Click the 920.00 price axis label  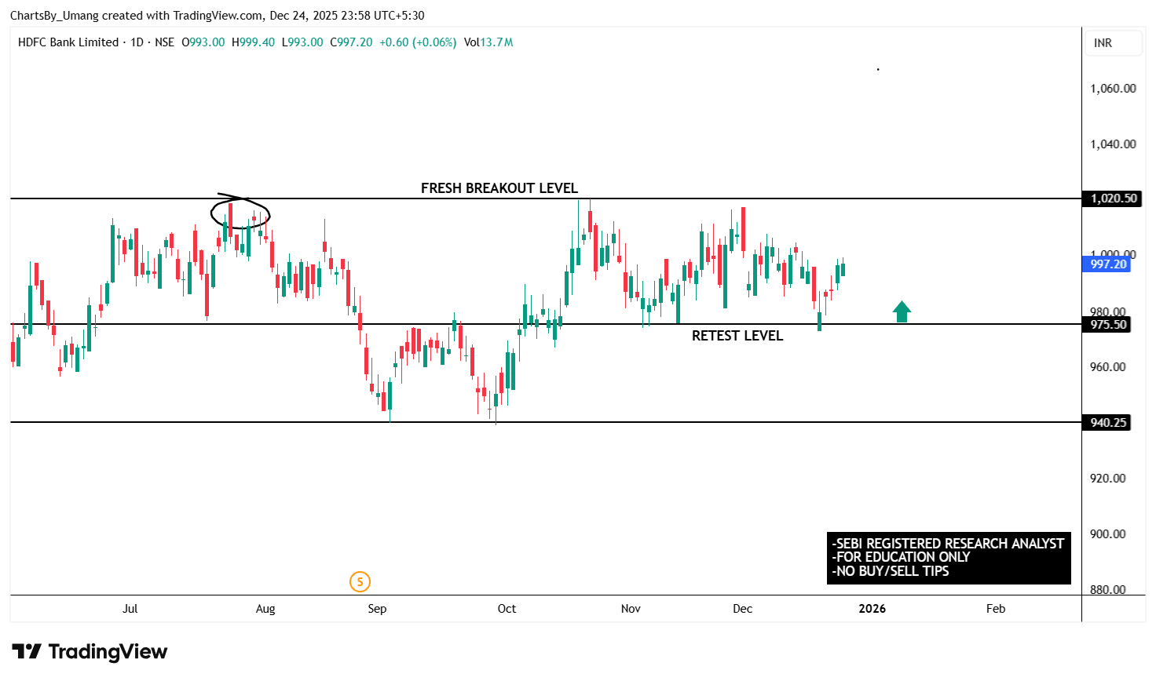tap(1108, 479)
